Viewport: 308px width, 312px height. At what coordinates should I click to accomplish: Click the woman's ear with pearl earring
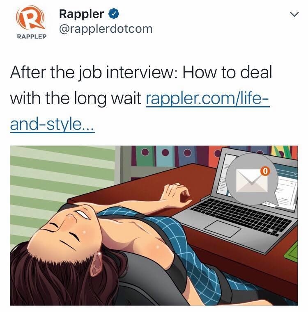click(97, 263)
